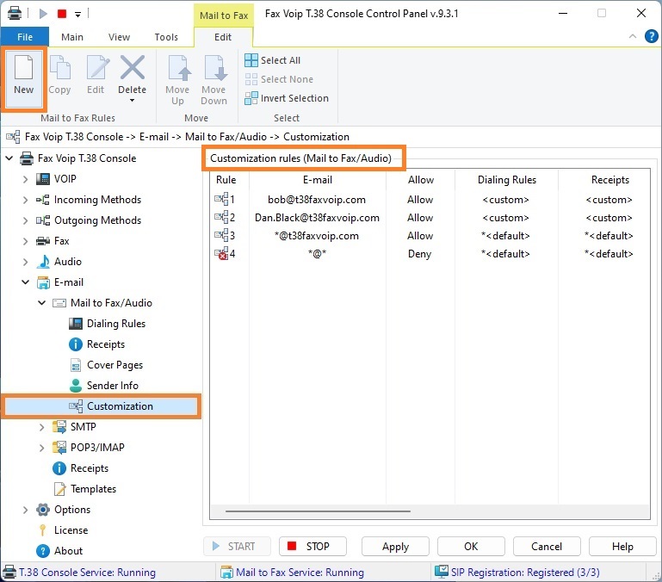Switch to the View ribbon tab
The image size is (662, 582).
pyautogui.click(x=119, y=37)
